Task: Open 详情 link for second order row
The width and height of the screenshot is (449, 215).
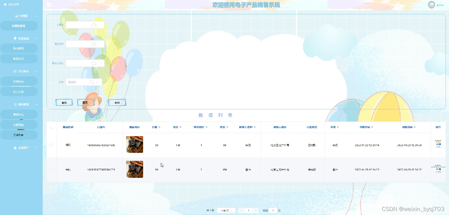Action: click(439, 169)
